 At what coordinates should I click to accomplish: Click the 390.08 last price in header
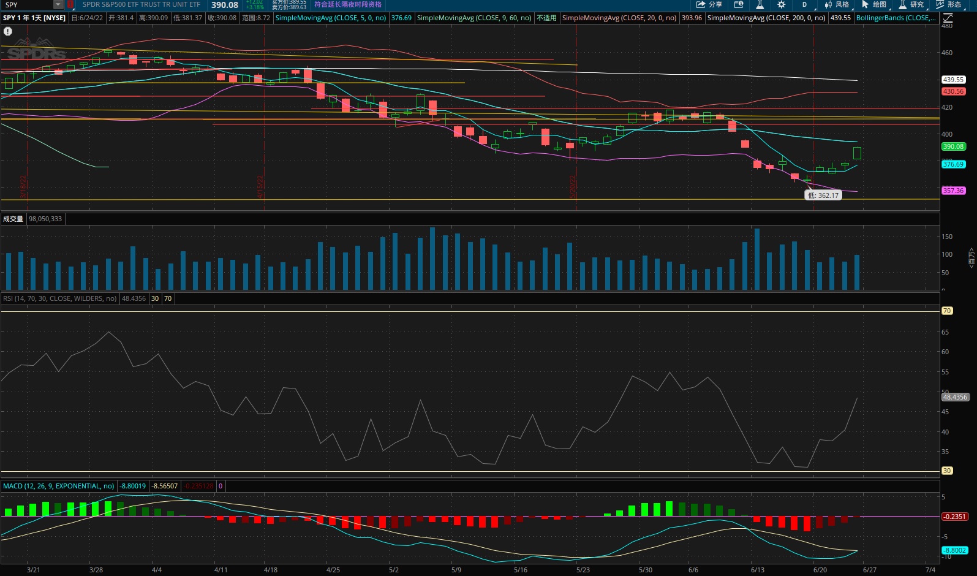point(225,4)
